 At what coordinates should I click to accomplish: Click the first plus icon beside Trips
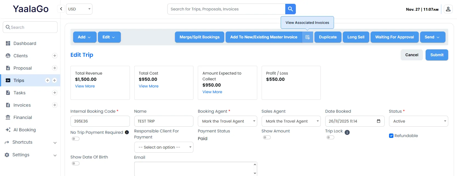coord(48,80)
